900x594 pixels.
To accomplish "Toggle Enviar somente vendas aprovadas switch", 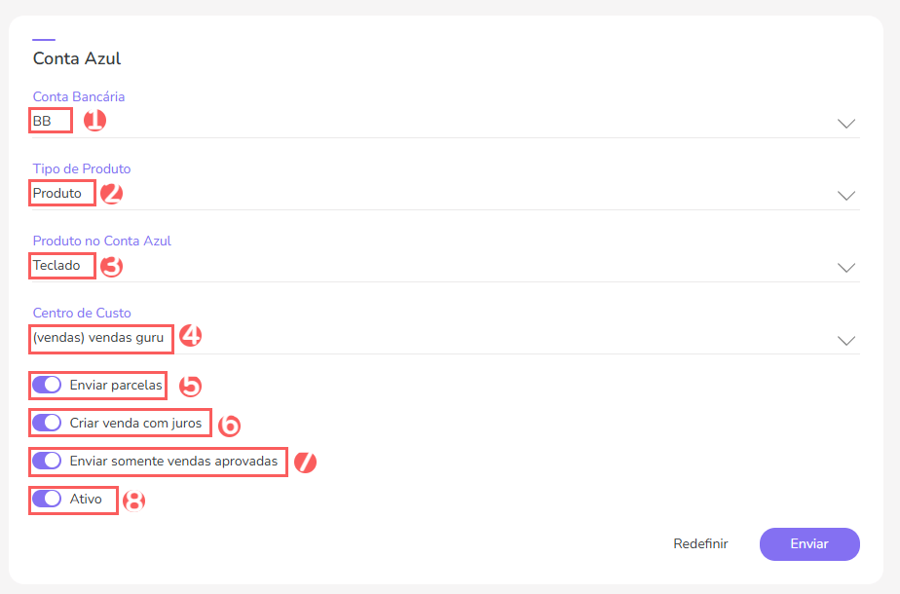I will [x=47, y=461].
